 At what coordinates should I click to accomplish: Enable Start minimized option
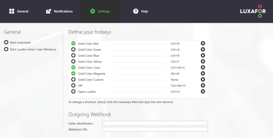pos(6,42)
